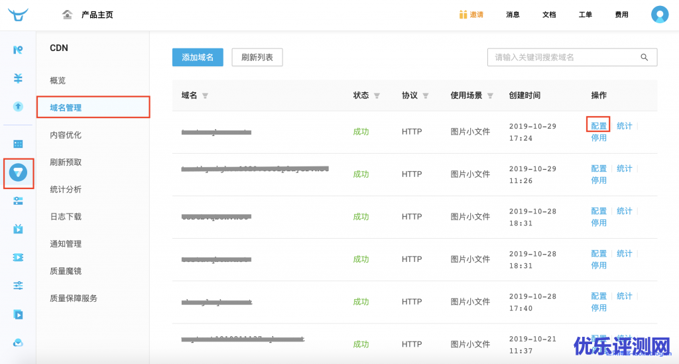Click the Qiniu bull logo
The height and width of the screenshot is (364, 679).
click(x=18, y=15)
